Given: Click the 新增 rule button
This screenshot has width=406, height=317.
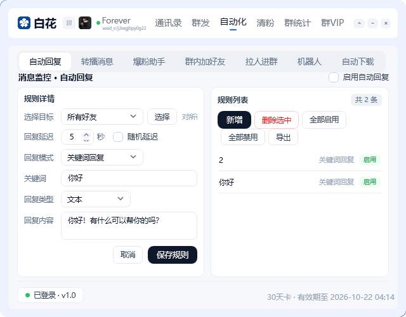Looking at the screenshot, I should point(234,120).
